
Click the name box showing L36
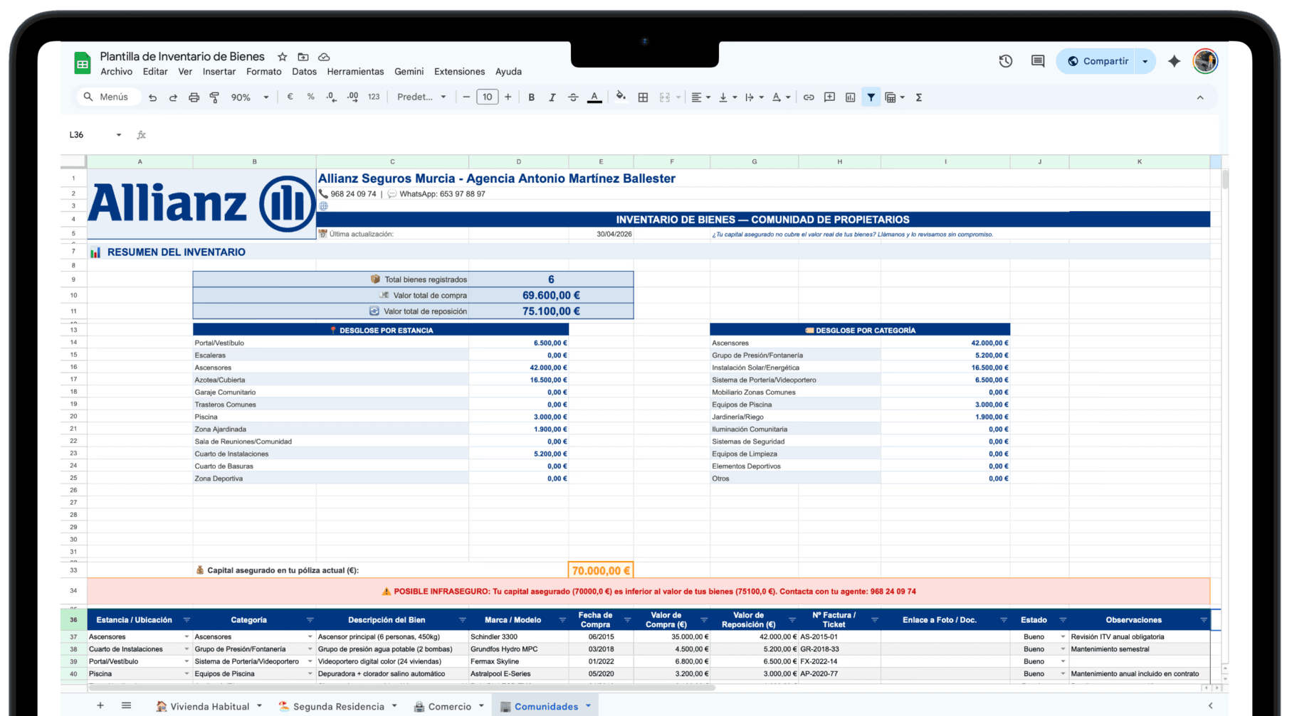[95, 134]
